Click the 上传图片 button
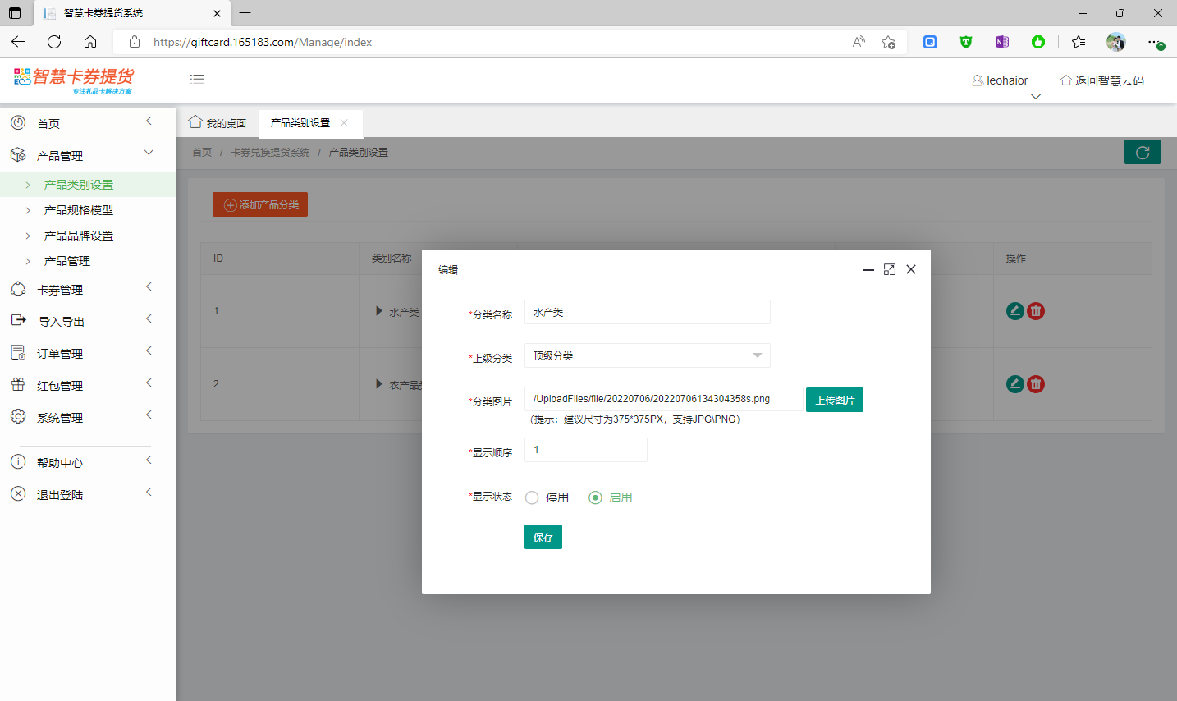This screenshot has height=701, width=1177. coord(834,400)
